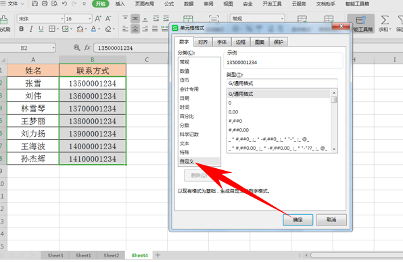Click the fx insert function icon
Image resolution: width=403 pixels, height=262 pixels.
click(x=87, y=47)
